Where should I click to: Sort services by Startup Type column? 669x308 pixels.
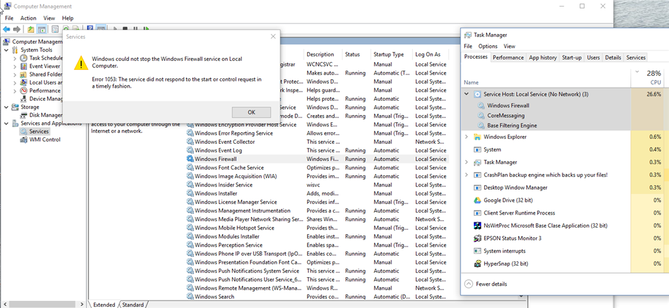click(x=391, y=54)
